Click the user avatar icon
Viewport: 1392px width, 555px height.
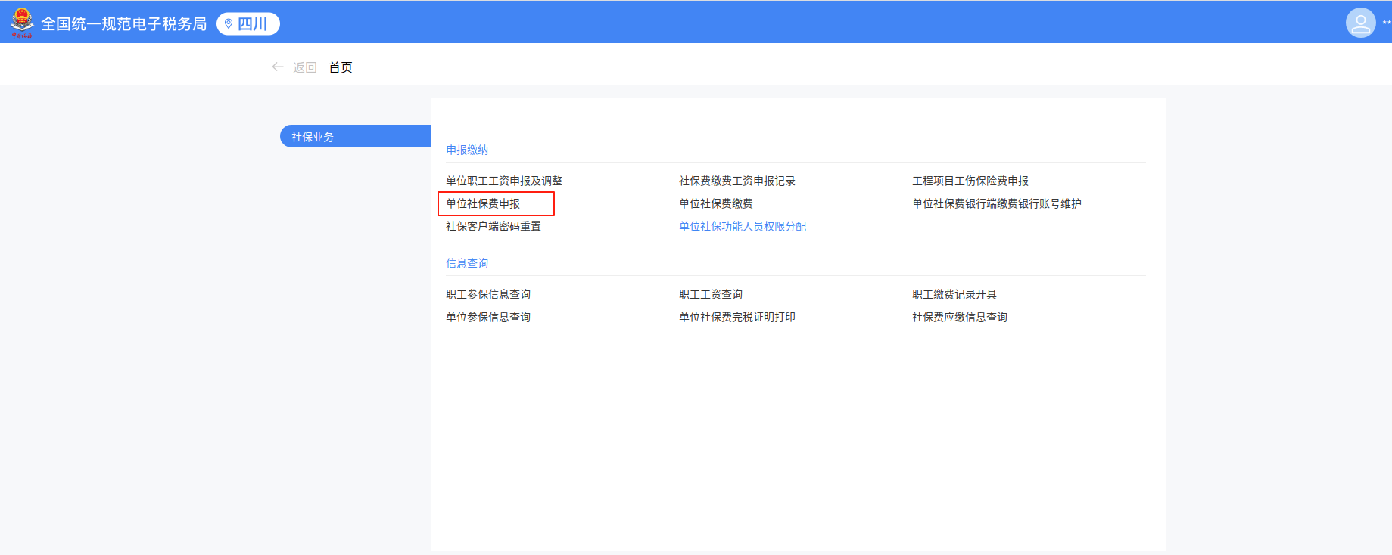(1360, 23)
